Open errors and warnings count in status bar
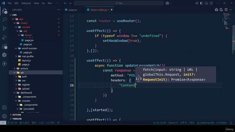The image size is (235, 132). click(24, 123)
